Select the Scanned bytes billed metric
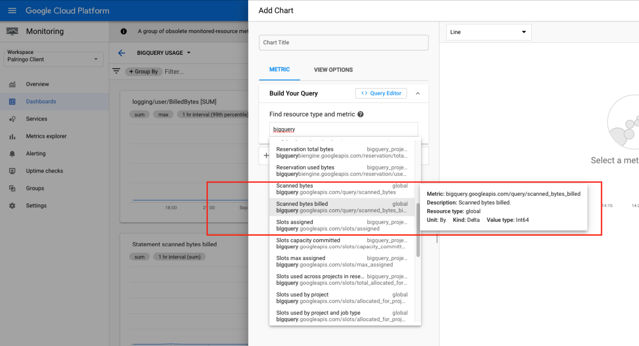Viewport: 639px width, 346px height. pyautogui.click(x=342, y=207)
